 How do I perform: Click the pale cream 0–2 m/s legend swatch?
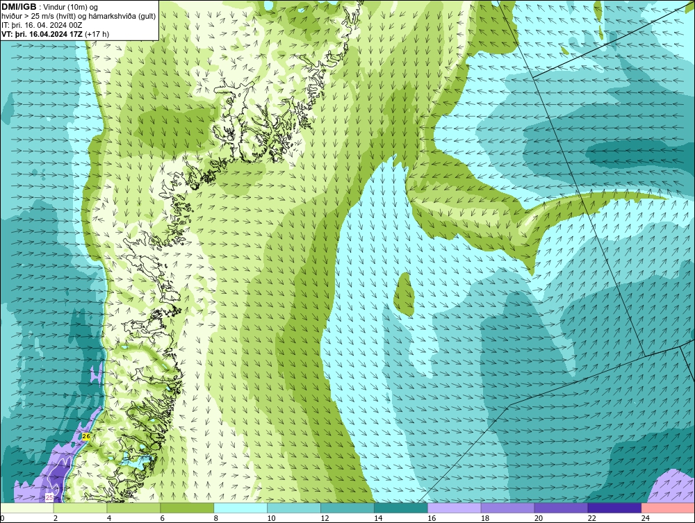pyautogui.click(x=27, y=508)
